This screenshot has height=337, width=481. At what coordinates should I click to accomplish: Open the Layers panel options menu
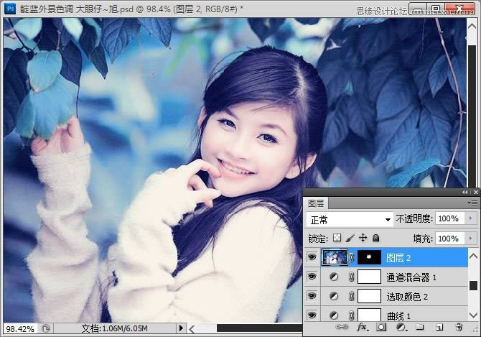474,203
